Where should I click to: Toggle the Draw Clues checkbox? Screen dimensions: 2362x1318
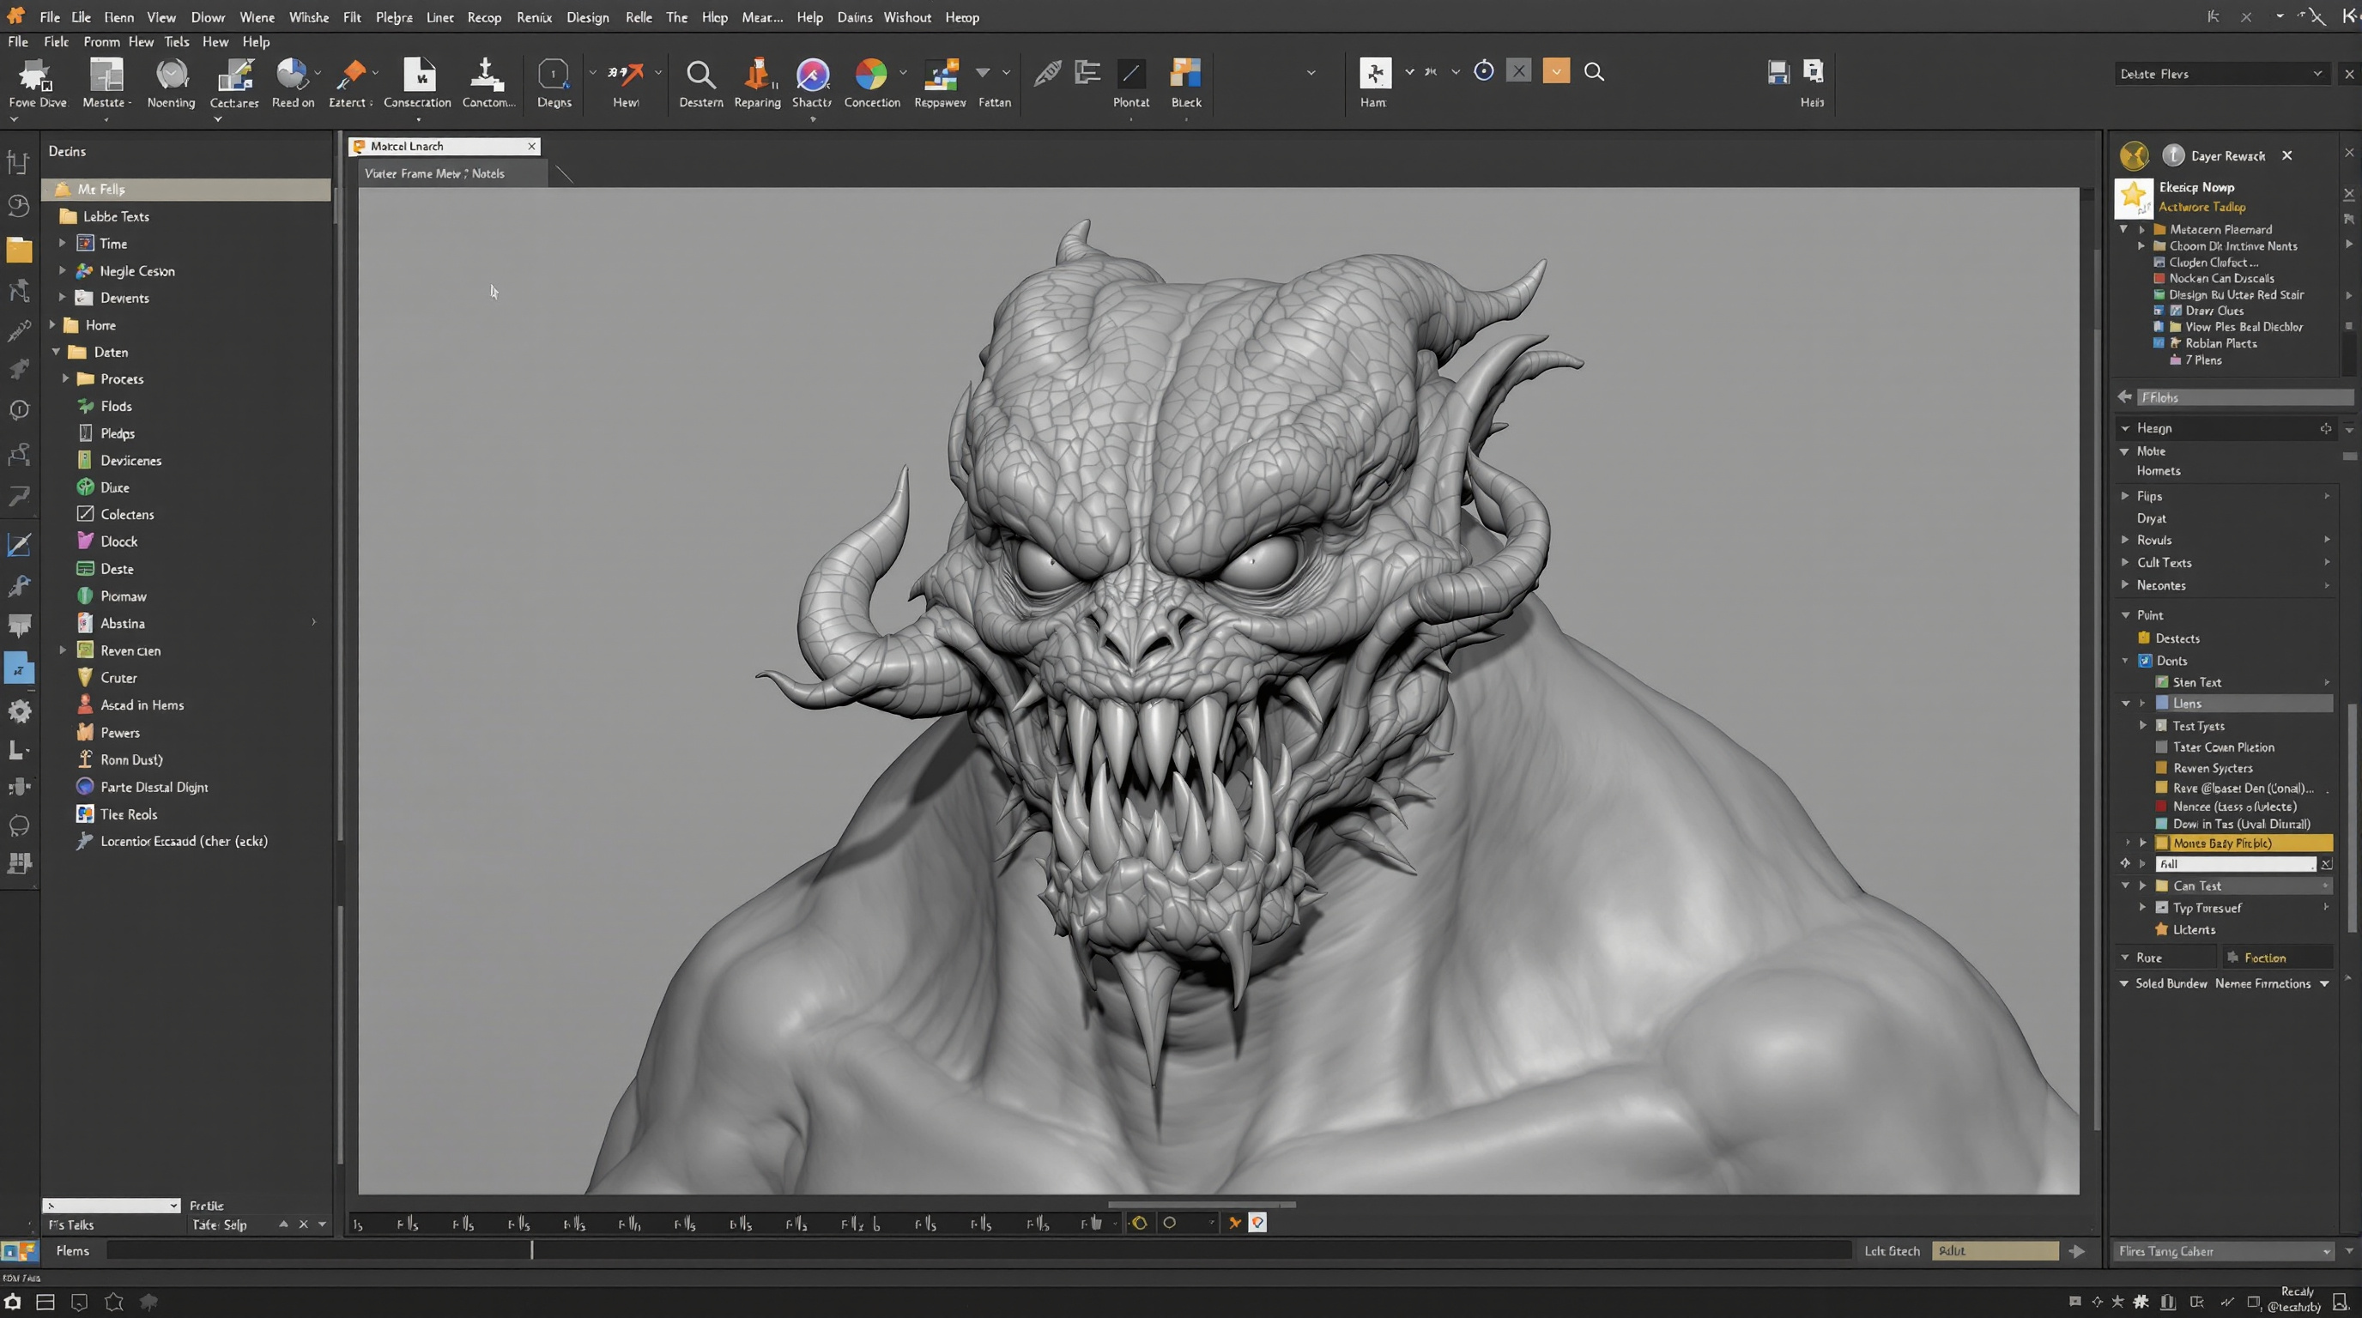coord(2175,311)
